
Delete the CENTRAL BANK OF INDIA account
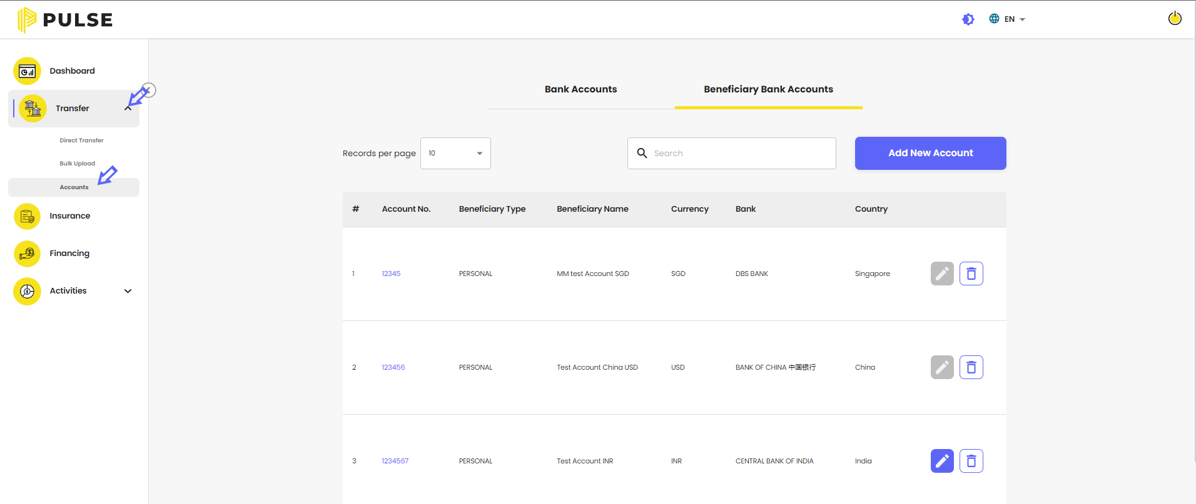(971, 461)
